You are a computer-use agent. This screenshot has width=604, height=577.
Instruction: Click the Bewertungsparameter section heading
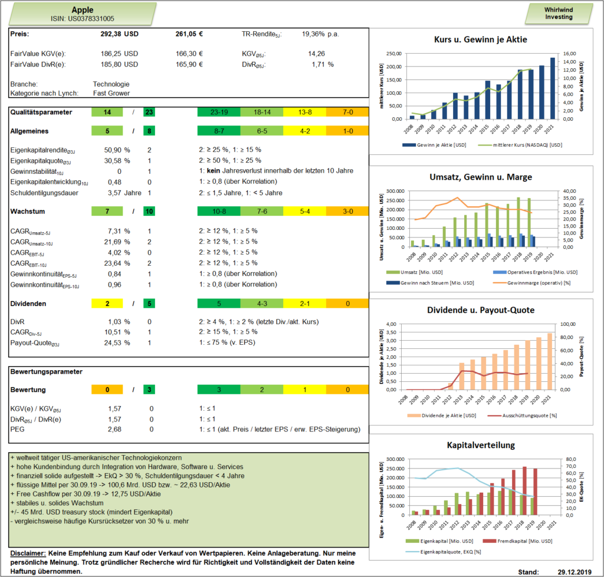[46, 372]
